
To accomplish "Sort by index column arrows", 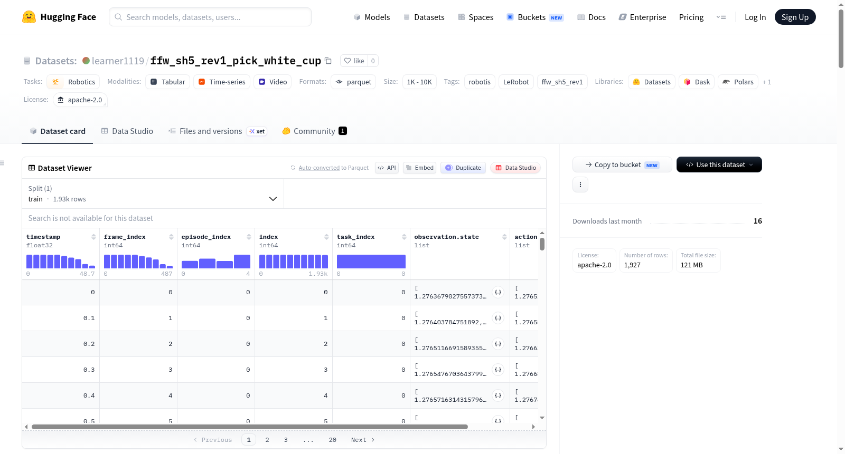I will point(326,237).
